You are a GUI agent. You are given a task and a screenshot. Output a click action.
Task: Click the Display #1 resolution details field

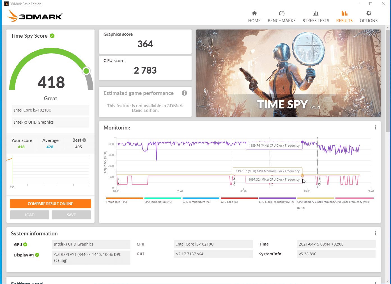pos(91,258)
